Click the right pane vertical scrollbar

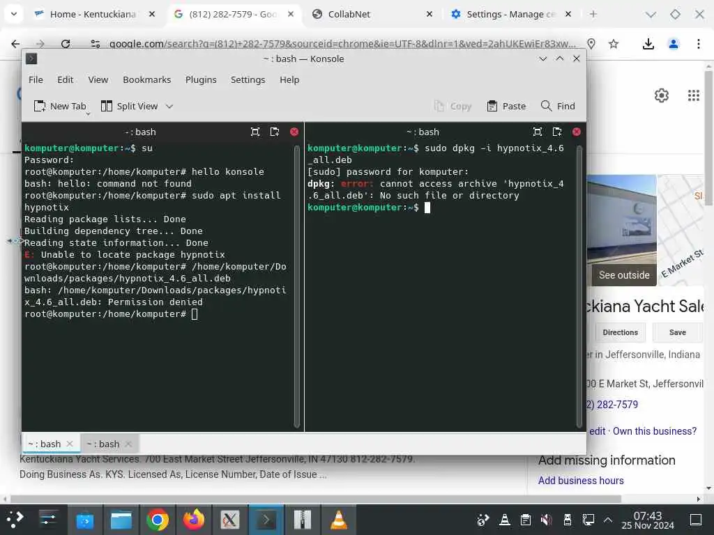pyautogui.click(x=579, y=286)
